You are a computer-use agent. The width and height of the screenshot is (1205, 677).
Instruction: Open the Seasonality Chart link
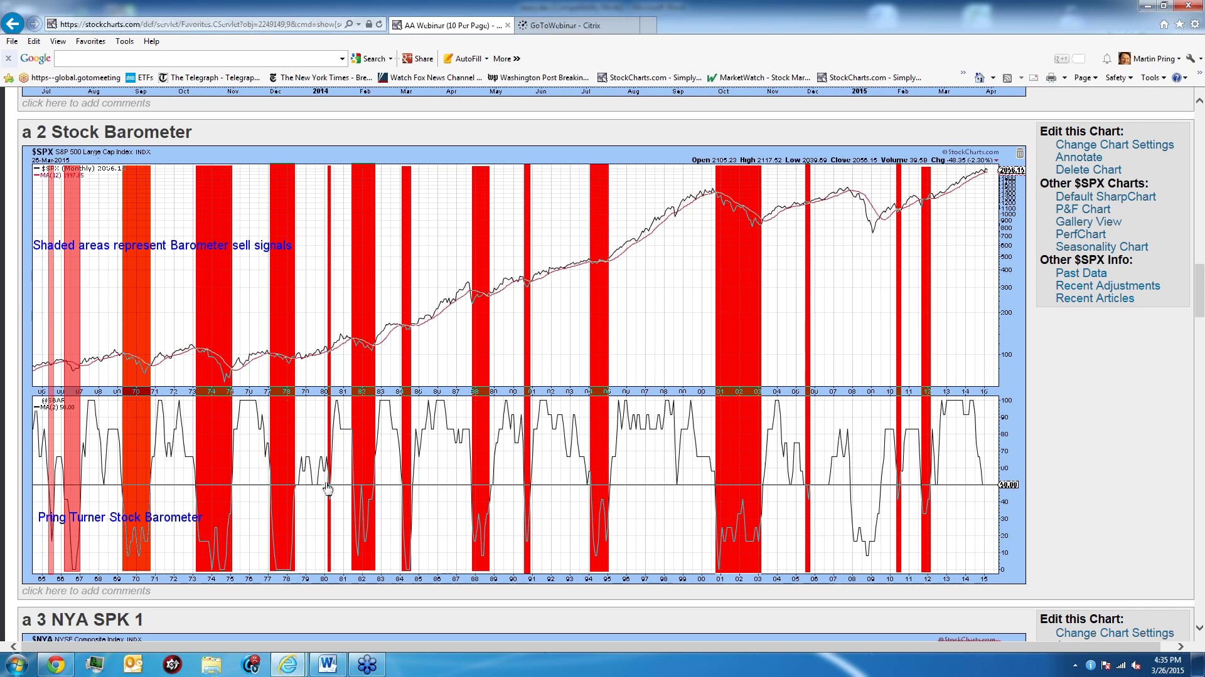pyautogui.click(x=1101, y=247)
